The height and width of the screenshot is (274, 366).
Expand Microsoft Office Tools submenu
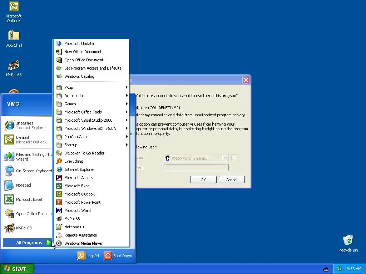click(92, 112)
